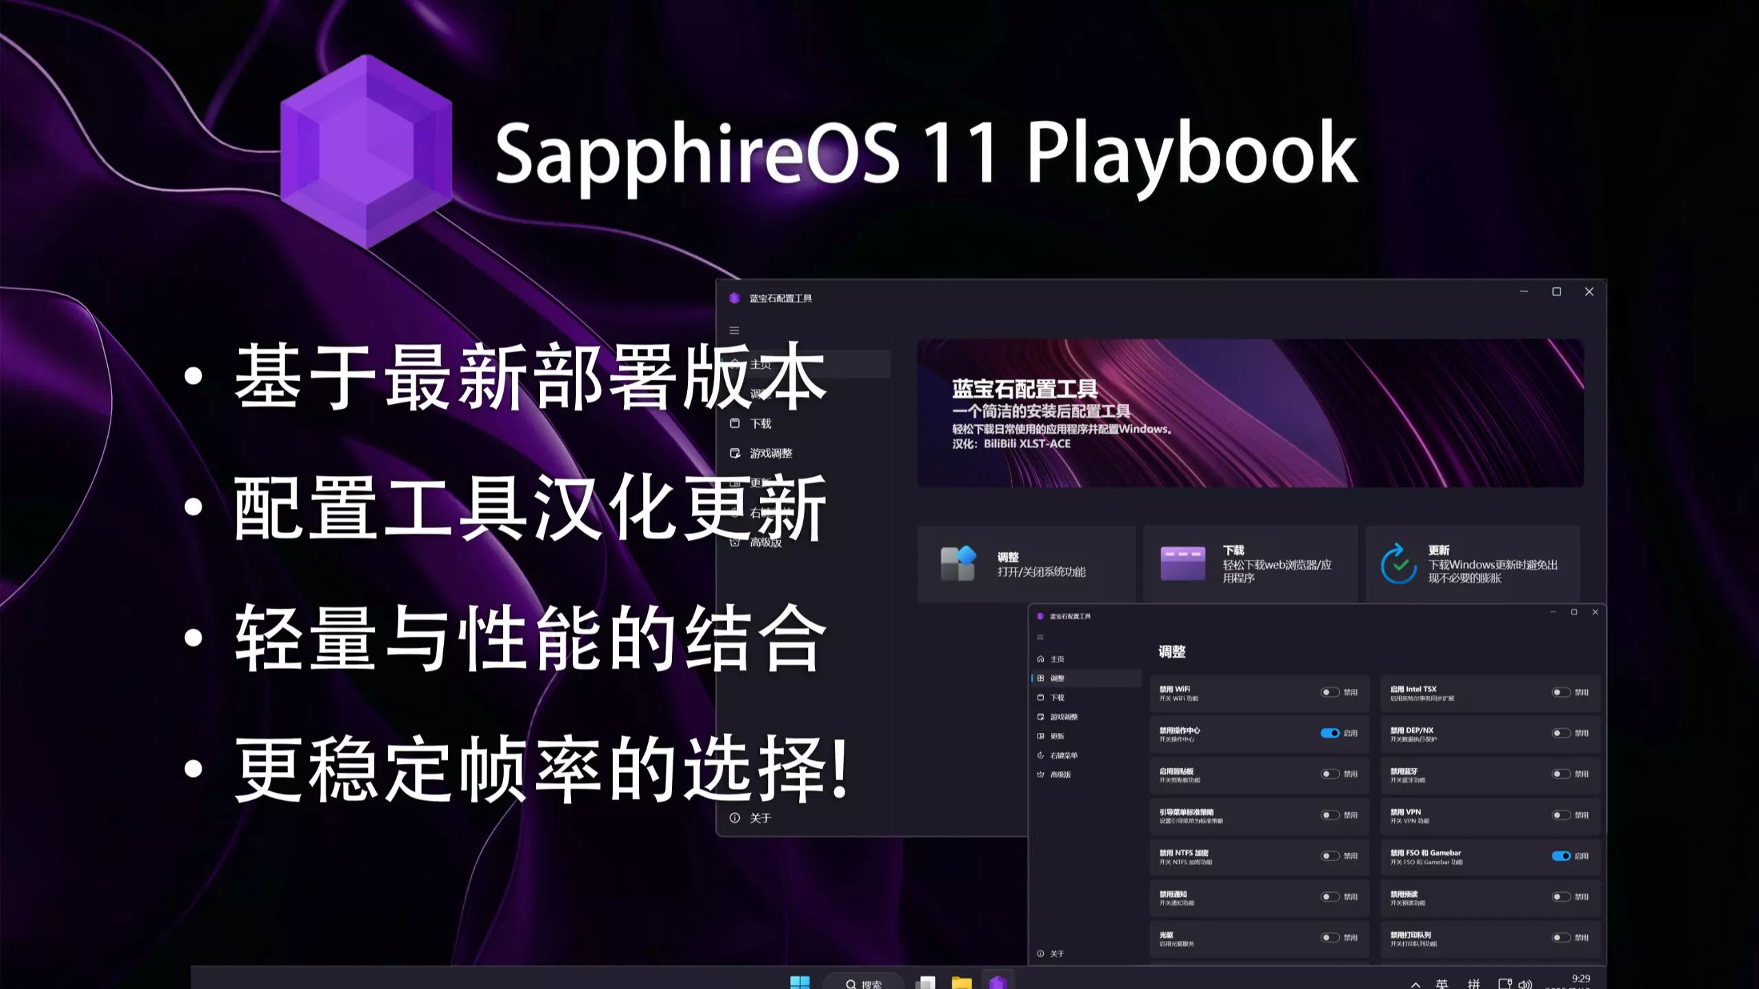Image resolution: width=1759 pixels, height=989 pixels.
Task: Click the circular arrow icon on the 更新 card
Action: [1399, 564]
